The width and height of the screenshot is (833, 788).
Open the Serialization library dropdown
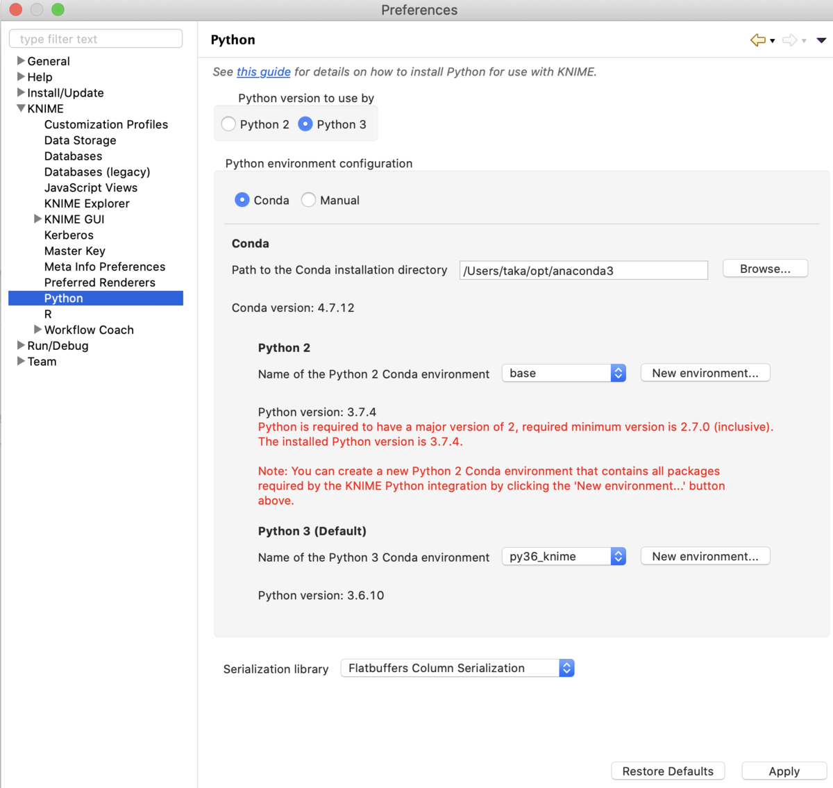click(457, 668)
